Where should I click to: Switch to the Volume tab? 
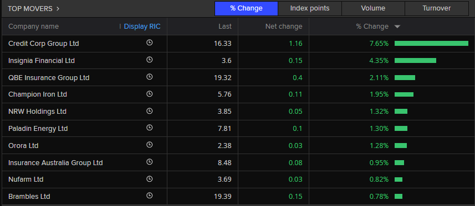tap(373, 8)
